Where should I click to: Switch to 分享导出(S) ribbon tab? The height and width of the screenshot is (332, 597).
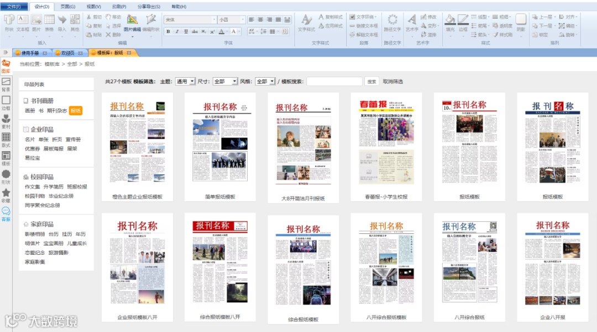point(149,7)
